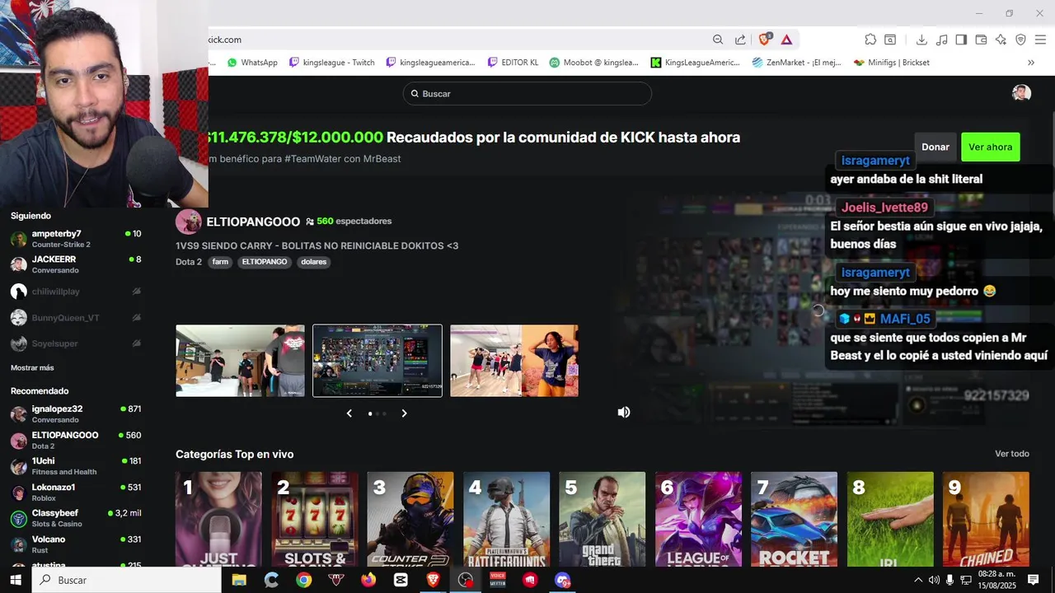
Task: Open offline channel BunnyQueen_VT
Action: click(75, 318)
